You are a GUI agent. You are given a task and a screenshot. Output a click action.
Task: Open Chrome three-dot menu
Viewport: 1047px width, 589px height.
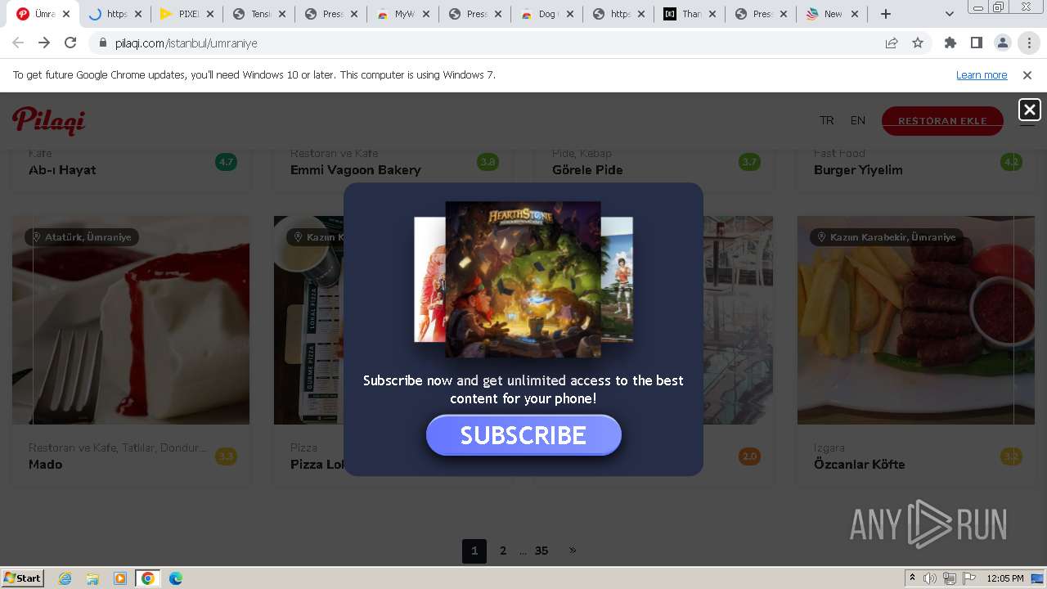click(1029, 43)
